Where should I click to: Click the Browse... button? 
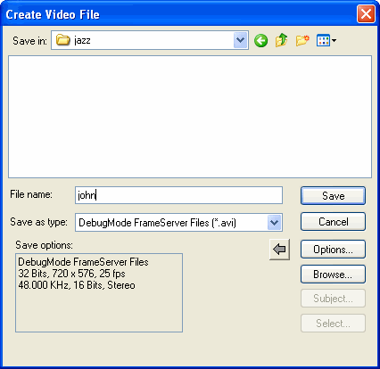(x=333, y=274)
